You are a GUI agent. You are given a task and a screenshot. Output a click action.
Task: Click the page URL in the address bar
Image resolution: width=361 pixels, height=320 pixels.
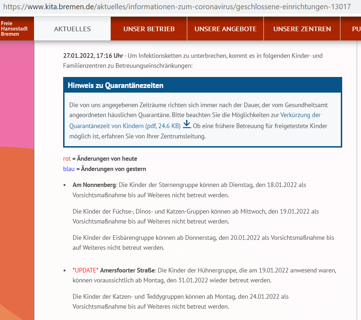[177, 7]
